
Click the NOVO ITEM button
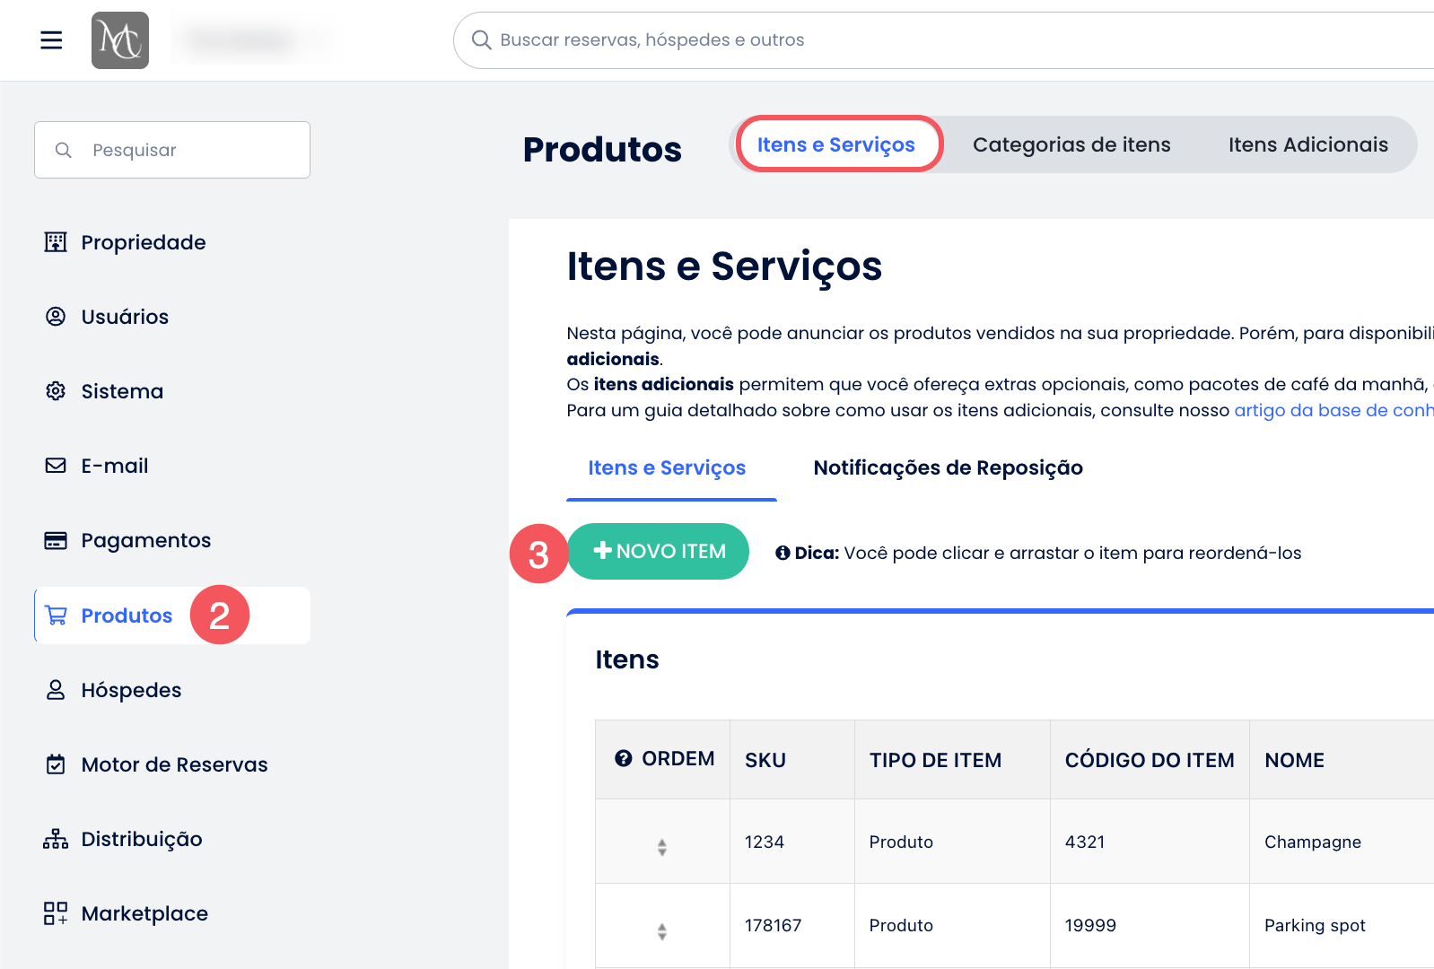[x=659, y=552]
